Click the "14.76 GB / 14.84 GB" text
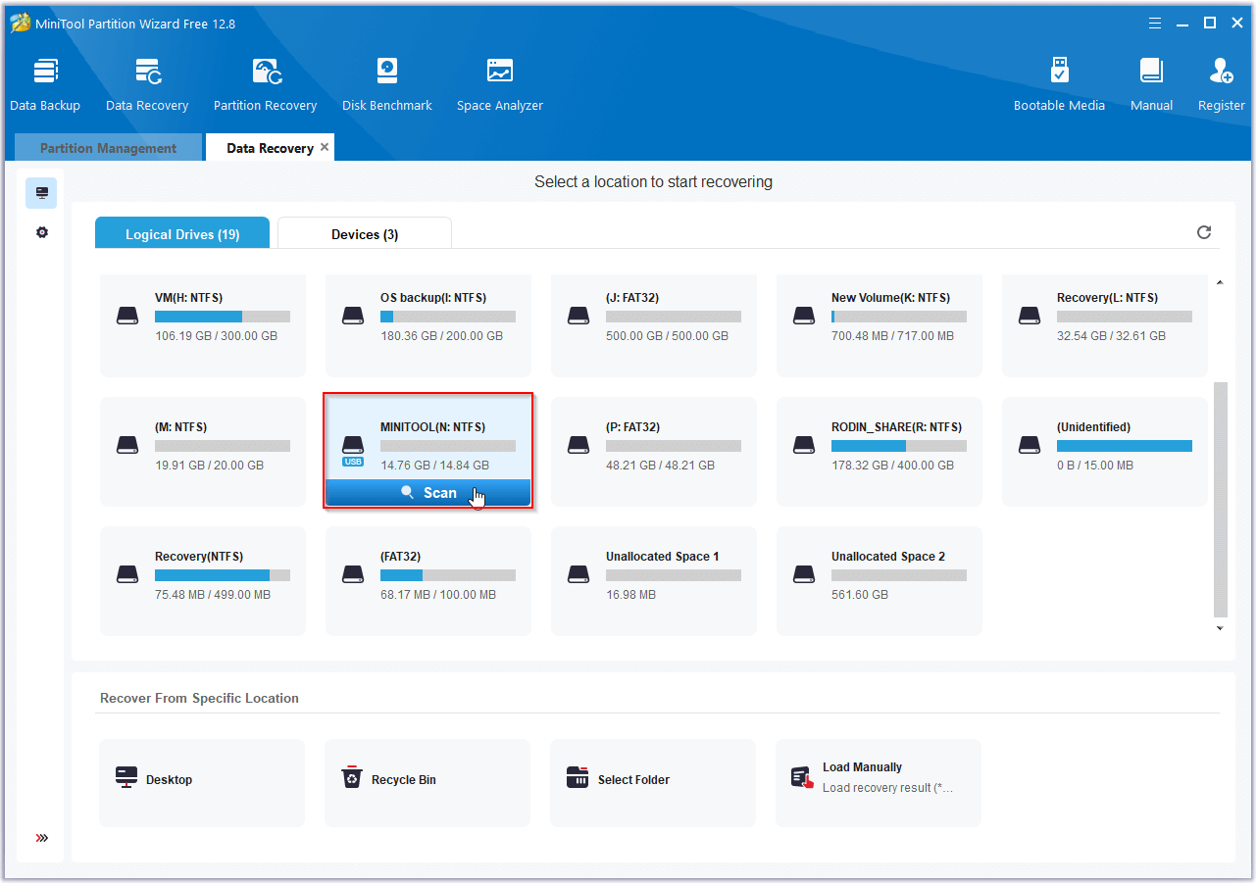1257x885 pixels. pyautogui.click(x=434, y=466)
